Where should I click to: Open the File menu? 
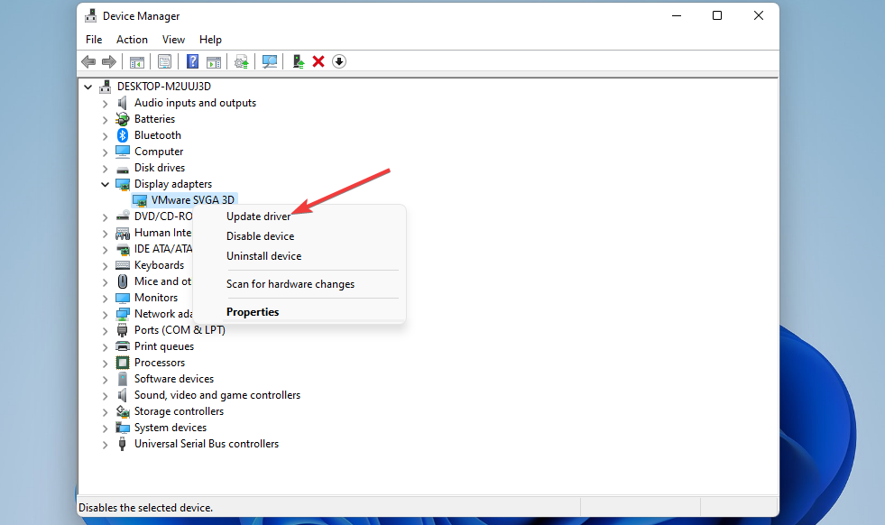tap(94, 40)
